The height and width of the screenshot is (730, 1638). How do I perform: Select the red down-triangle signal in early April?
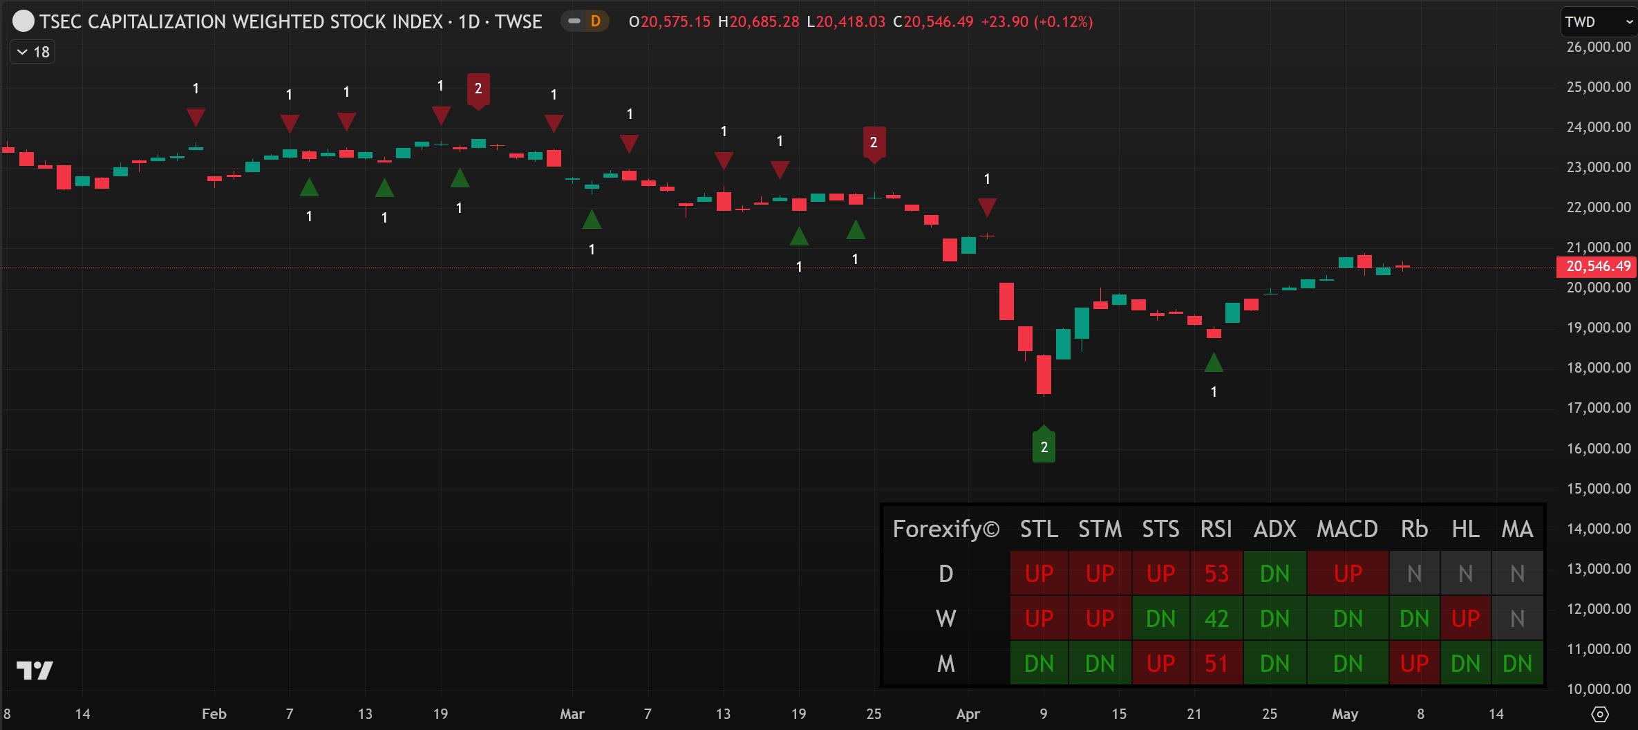coord(987,207)
